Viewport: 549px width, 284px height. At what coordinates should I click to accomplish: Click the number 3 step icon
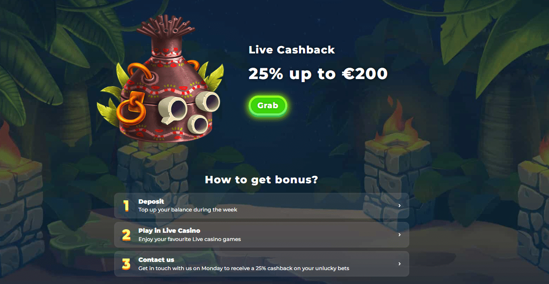pos(126,264)
